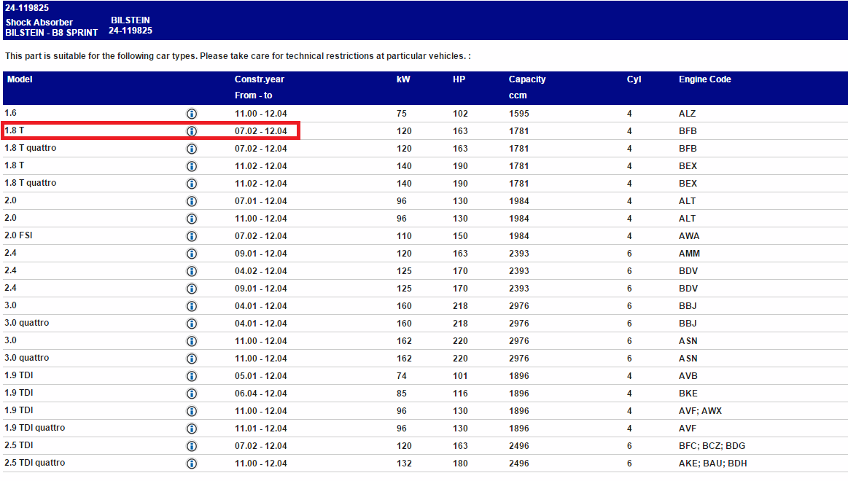
Task: Select capacity value '1595'
Action: tap(518, 114)
